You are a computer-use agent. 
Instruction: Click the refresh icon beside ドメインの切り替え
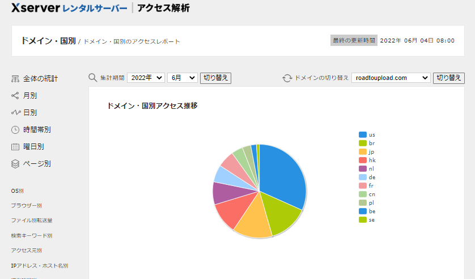[287, 78]
